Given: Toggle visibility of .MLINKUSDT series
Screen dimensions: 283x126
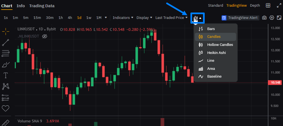Looking at the screenshot, I should pyautogui.click(x=44, y=36).
